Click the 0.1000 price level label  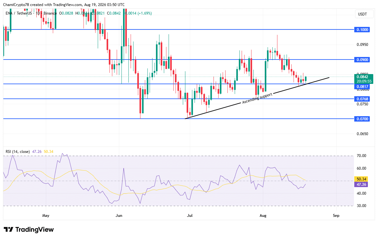pos(362,30)
